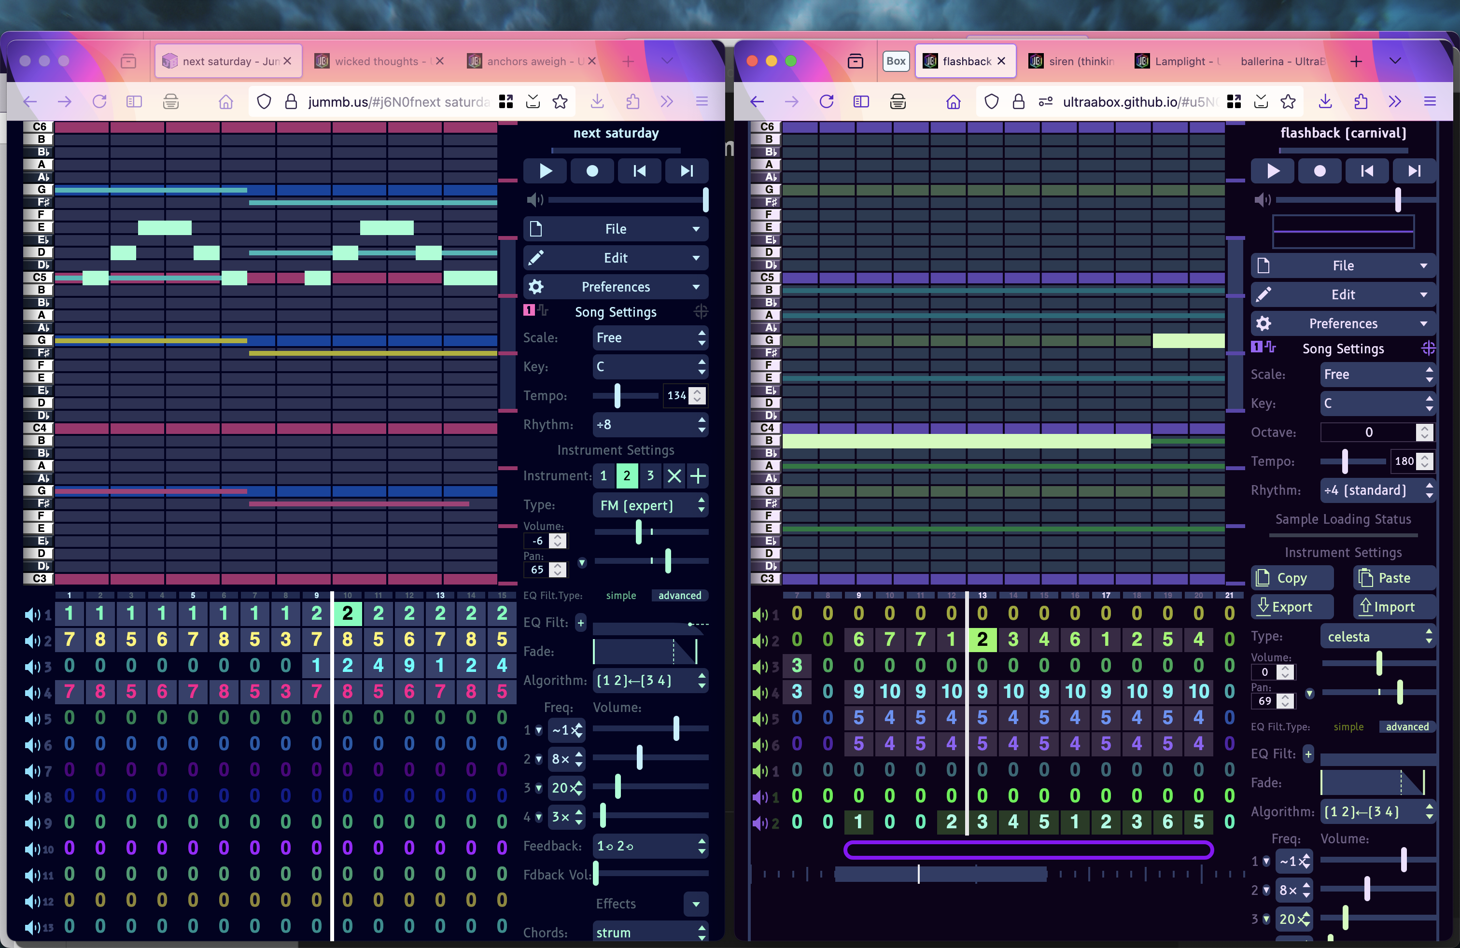Switch EQ filter type to simple
The height and width of the screenshot is (948, 1460).
(621, 596)
